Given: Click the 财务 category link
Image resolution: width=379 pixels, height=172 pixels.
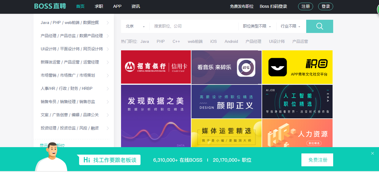Looking at the screenshot, I should coord(74,89).
